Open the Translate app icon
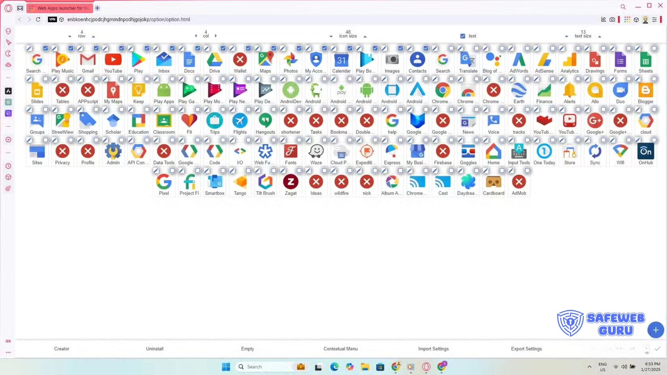The width and height of the screenshot is (667, 375). (x=468, y=60)
